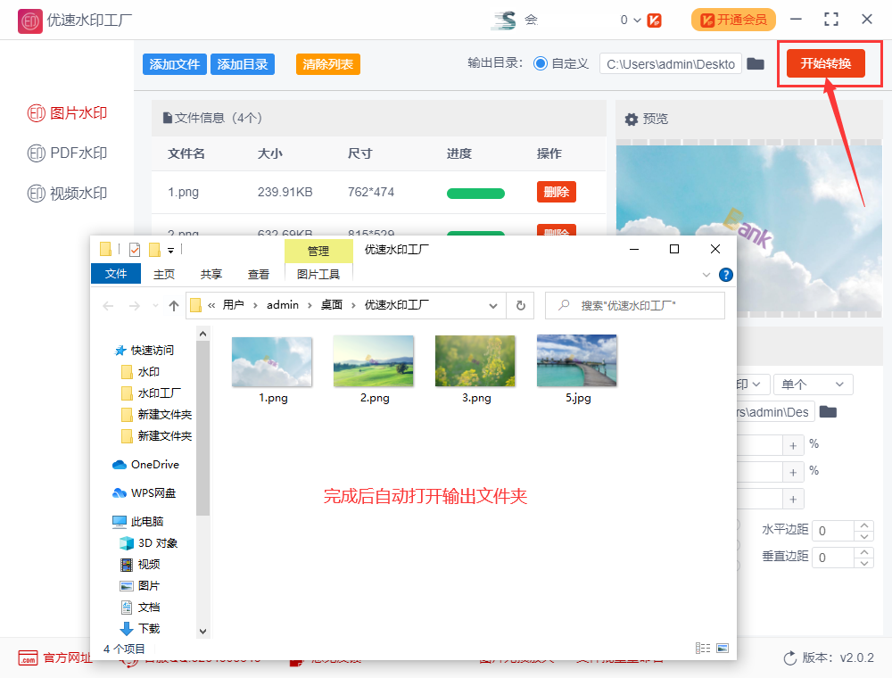The height and width of the screenshot is (678, 892).
Task: Increase 水平边距 using the stepper arrow
Action: 863,525
